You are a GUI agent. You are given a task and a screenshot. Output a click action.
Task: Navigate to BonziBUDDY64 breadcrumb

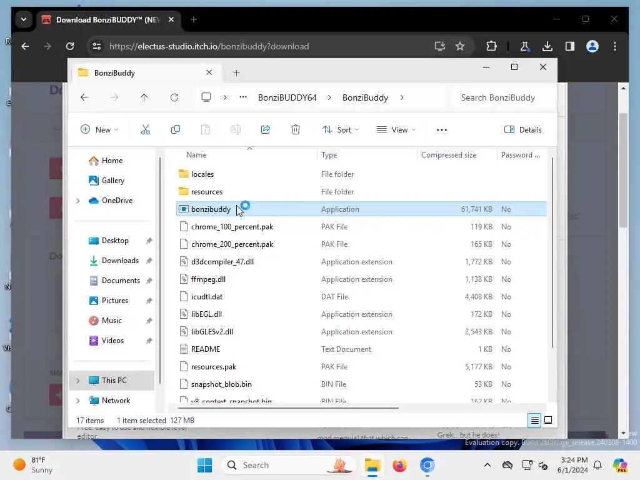(x=287, y=97)
